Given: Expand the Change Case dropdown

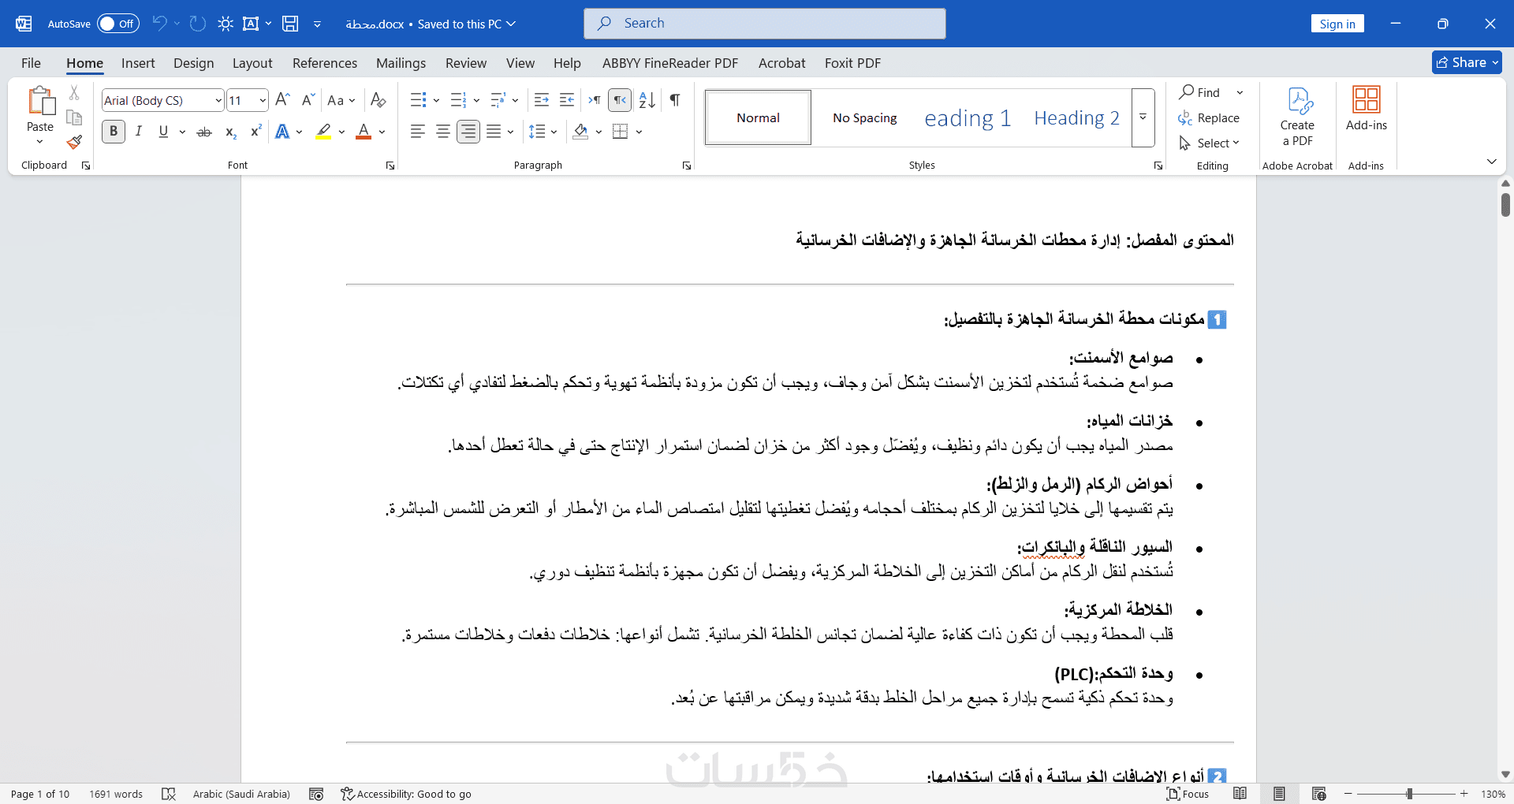Looking at the screenshot, I should click(352, 100).
